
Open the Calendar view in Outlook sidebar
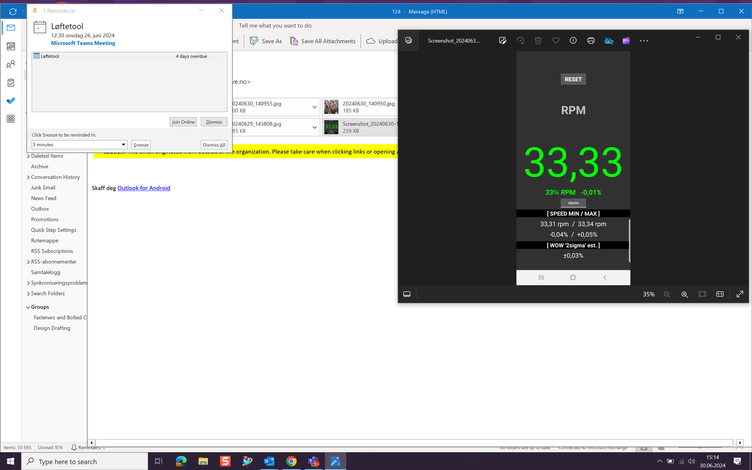(11, 46)
